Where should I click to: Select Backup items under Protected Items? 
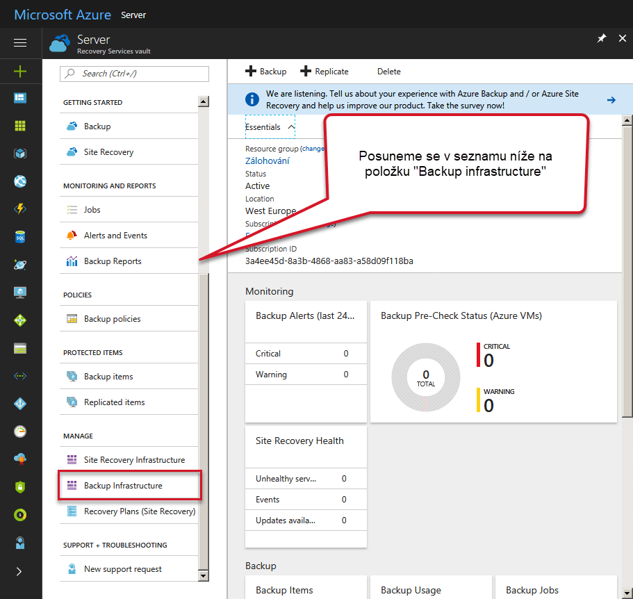click(129, 377)
